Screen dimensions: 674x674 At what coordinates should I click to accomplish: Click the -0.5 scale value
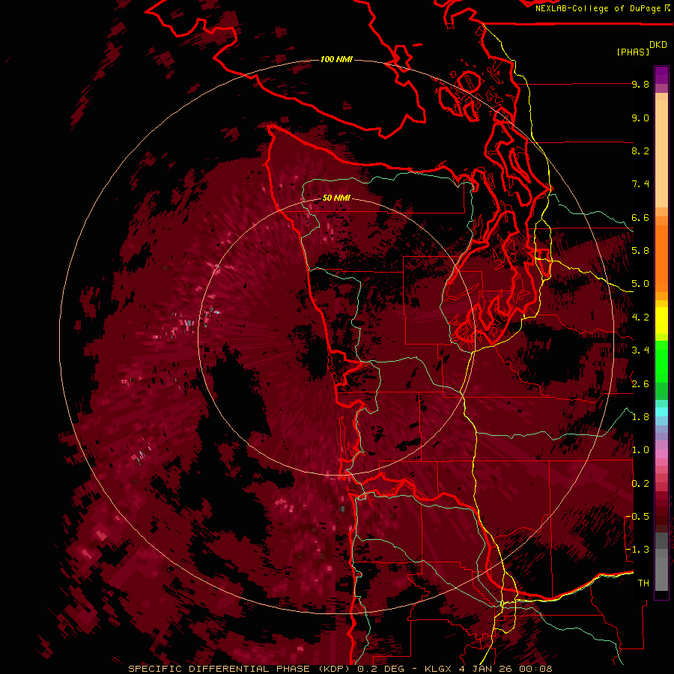(637, 517)
